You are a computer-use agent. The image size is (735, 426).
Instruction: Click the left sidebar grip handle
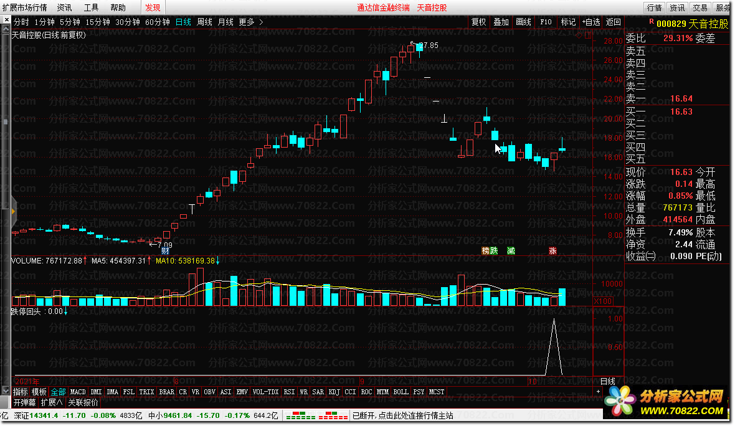coord(6,122)
